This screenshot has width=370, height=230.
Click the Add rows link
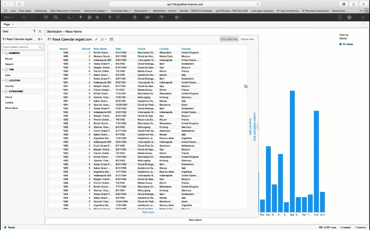[148, 212]
